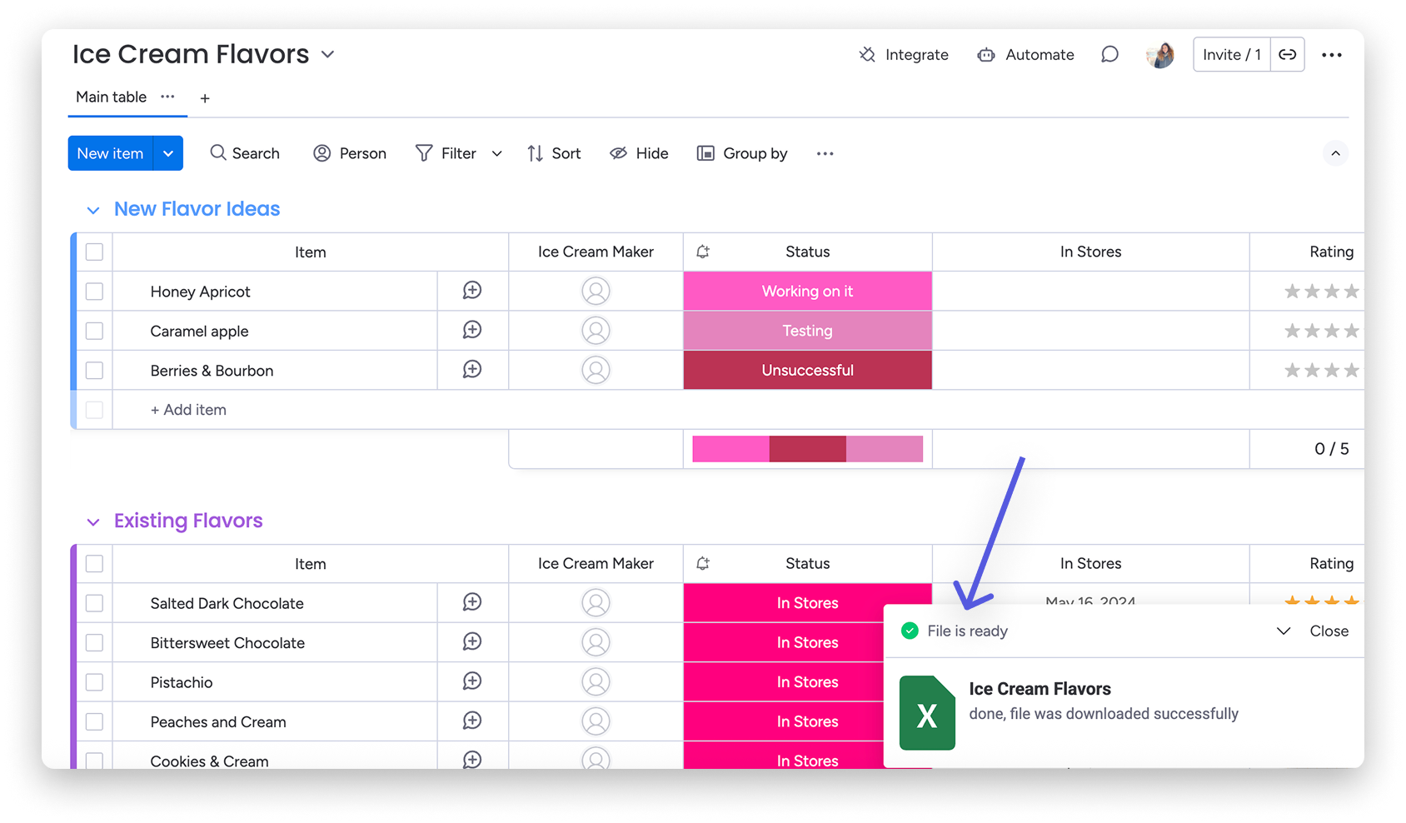Open updates for Berries & Bourbon

472,370
